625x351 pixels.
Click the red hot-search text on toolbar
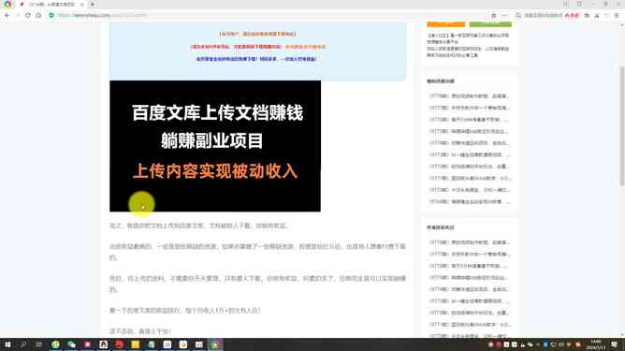point(572,15)
